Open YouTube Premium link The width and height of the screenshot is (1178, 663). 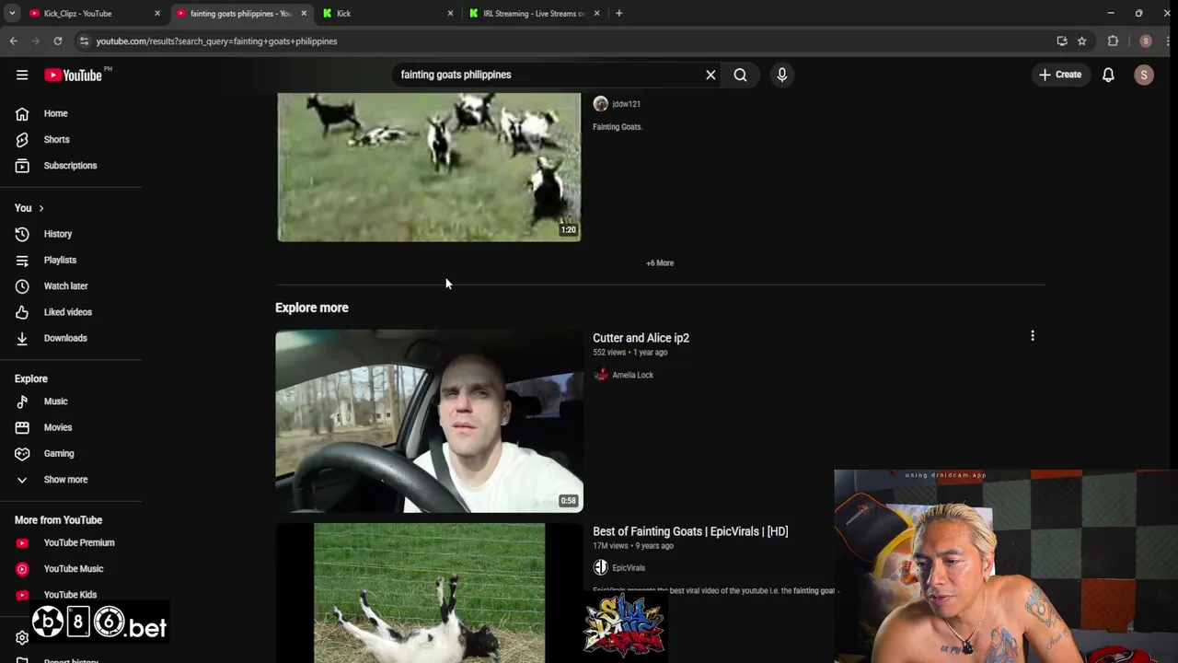(x=78, y=542)
